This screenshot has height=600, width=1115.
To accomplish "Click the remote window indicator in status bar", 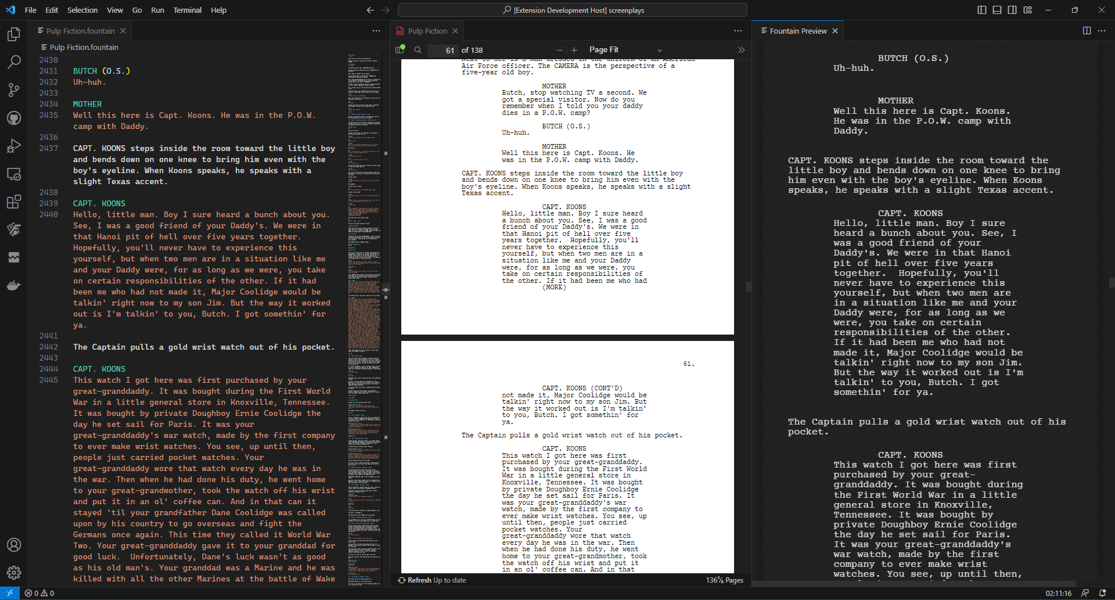I will click(10, 593).
